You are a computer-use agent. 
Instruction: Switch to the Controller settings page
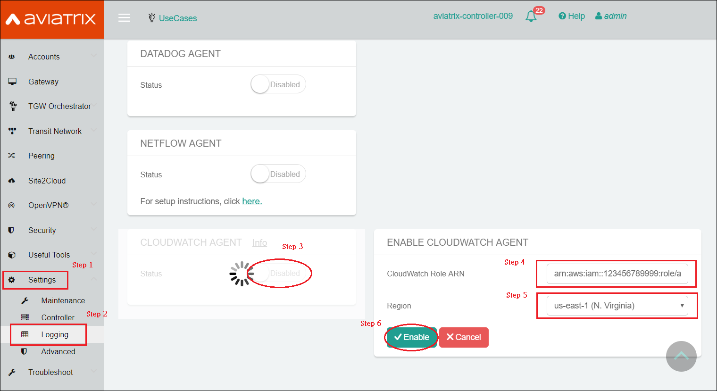[x=57, y=317]
